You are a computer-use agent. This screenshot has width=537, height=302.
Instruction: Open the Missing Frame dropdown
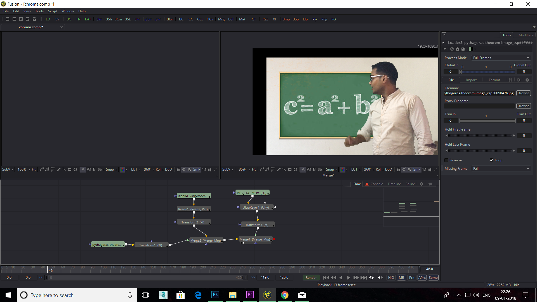click(x=501, y=169)
